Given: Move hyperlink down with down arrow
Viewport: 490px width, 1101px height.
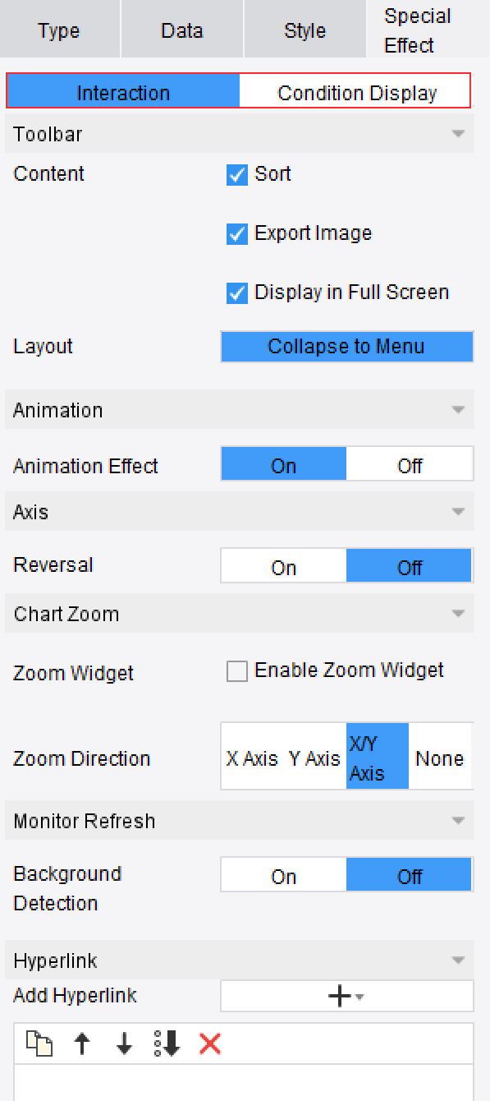Looking at the screenshot, I should point(124,1043).
